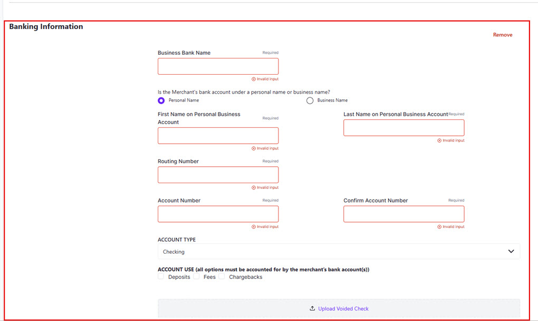Focus the Routing Number input box
Image resolution: width=538 pixels, height=321 pixels.
(218, 175)
